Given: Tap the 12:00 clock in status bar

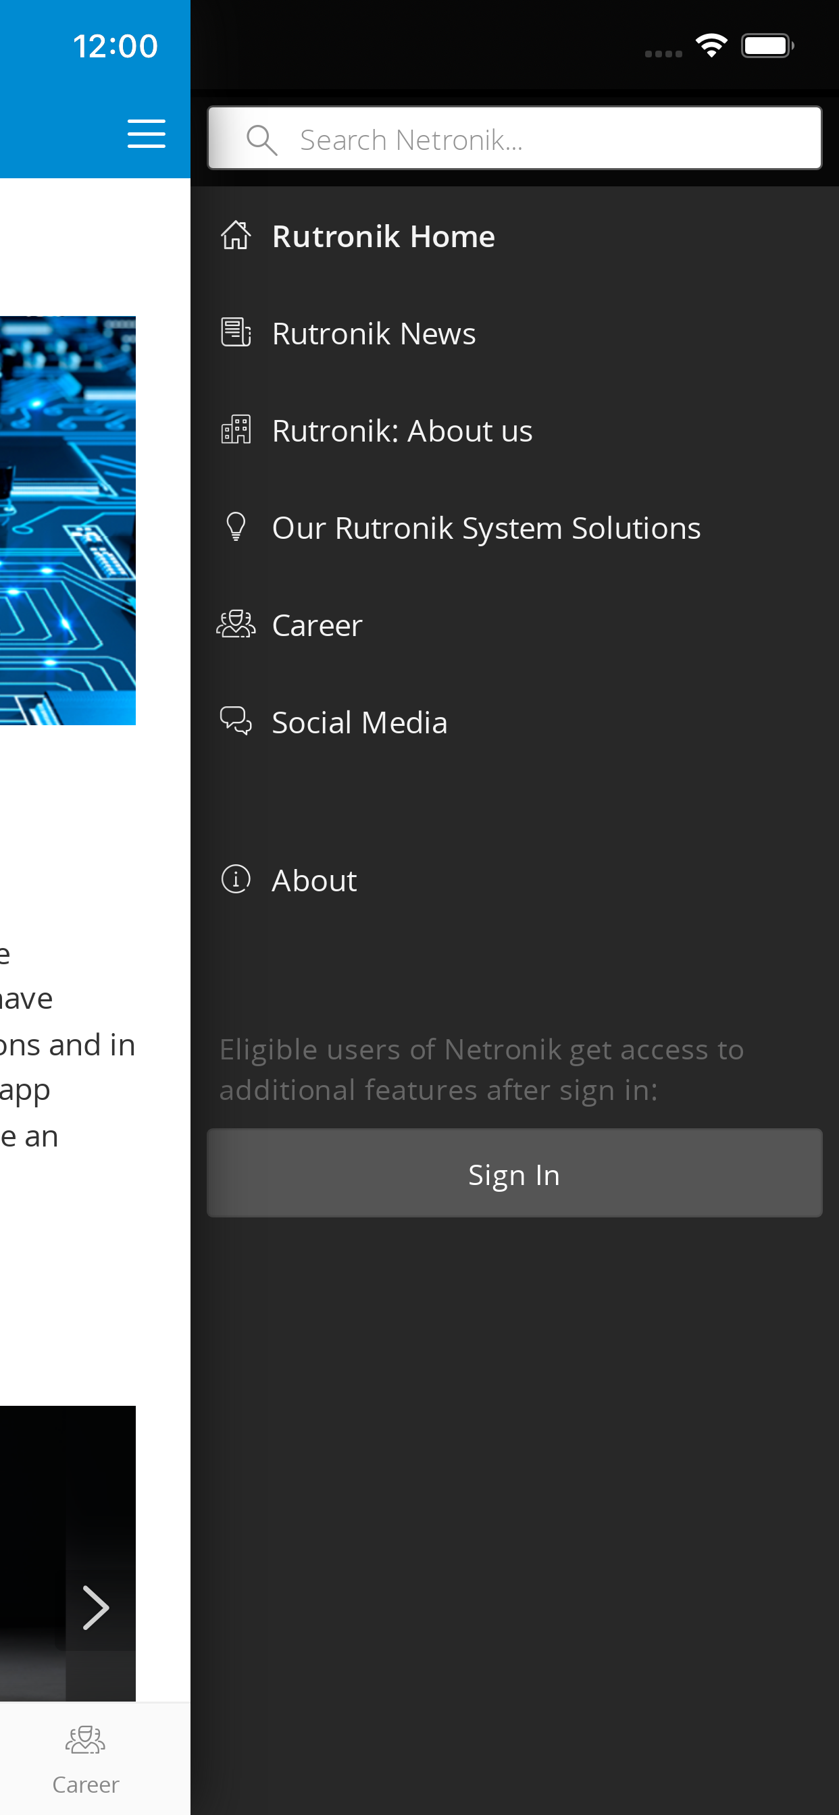Looking at the screenshot, I should [115, 47].
